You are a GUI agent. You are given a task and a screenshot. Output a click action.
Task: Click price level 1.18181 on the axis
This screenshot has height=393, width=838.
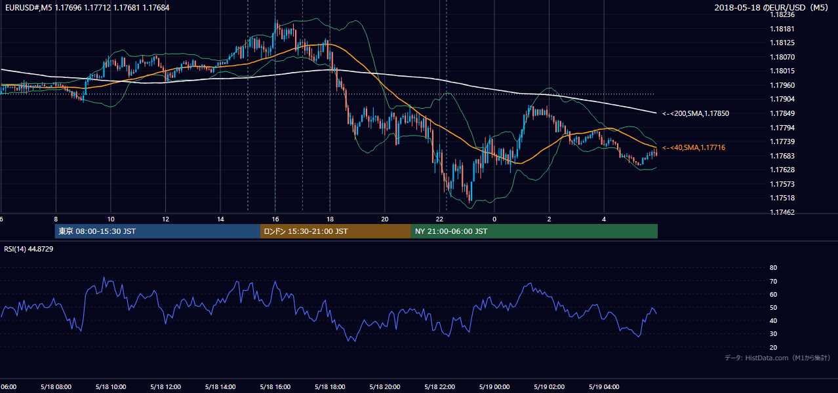tap(782, 29)
